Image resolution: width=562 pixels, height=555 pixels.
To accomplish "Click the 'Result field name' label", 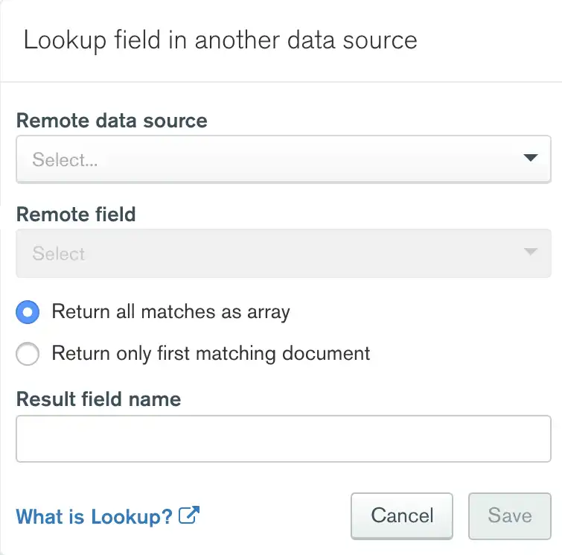I will tap(98, 399).
